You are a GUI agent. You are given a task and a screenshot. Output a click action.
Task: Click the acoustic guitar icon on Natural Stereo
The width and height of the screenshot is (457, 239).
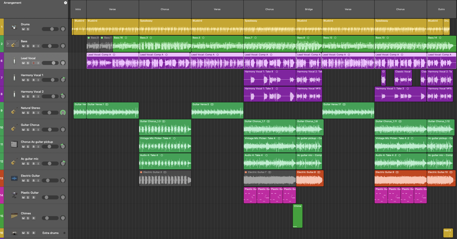pyautogui.click(x=14, y=111)
